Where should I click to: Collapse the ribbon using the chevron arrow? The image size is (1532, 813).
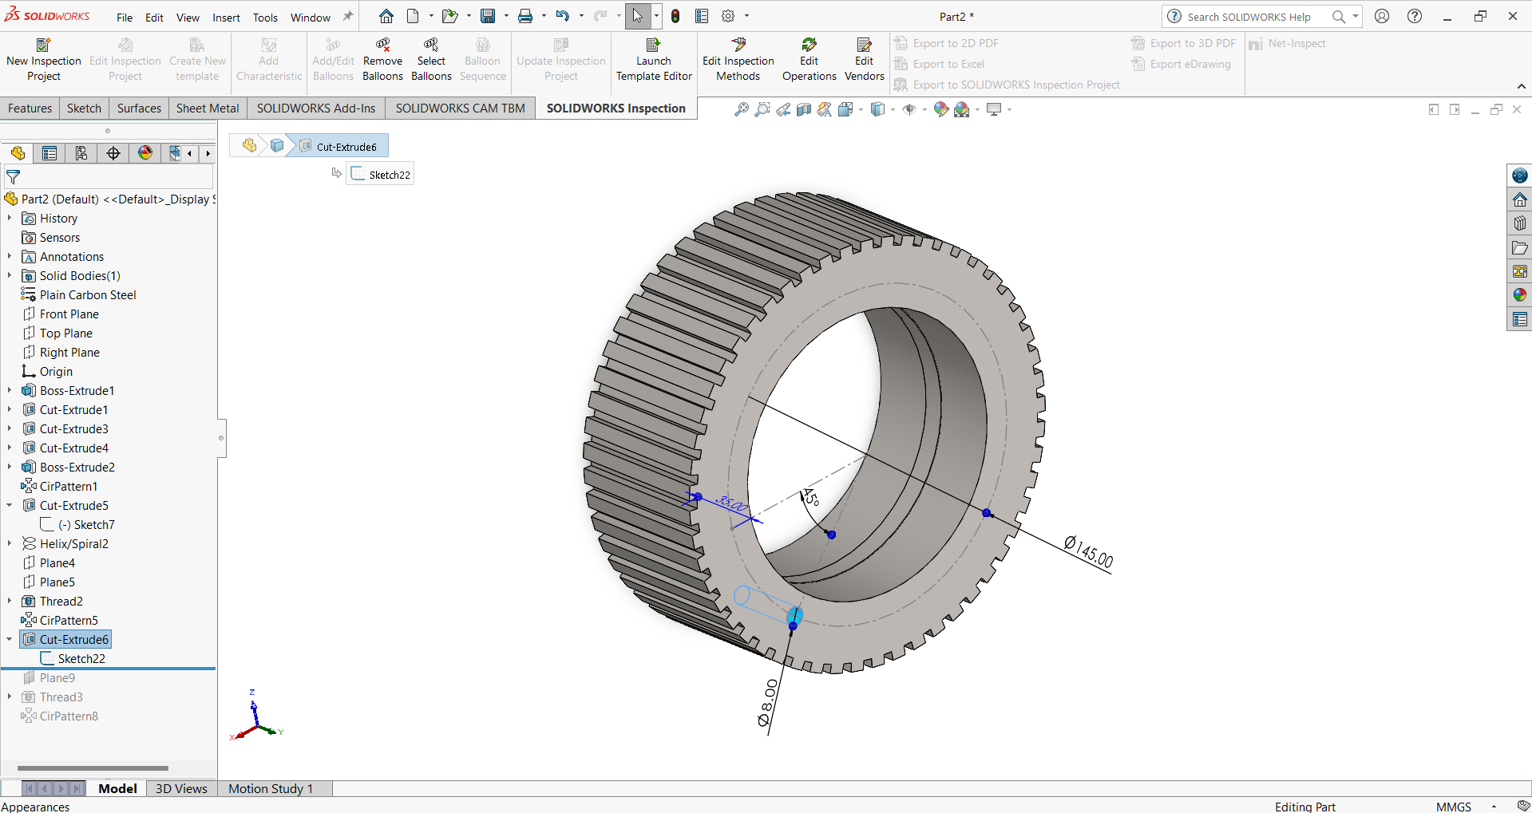click(x=1521, y=86)
